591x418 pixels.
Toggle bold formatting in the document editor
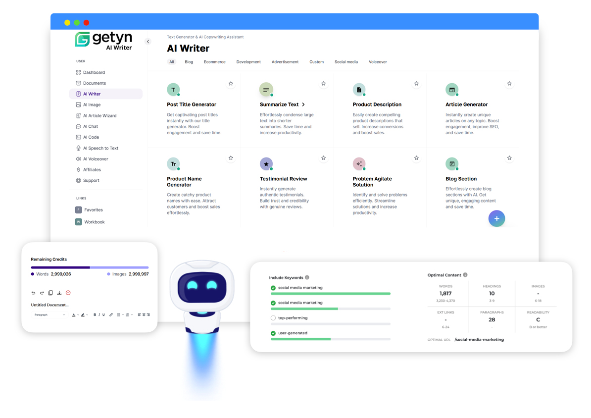click(x=95, y=314)
